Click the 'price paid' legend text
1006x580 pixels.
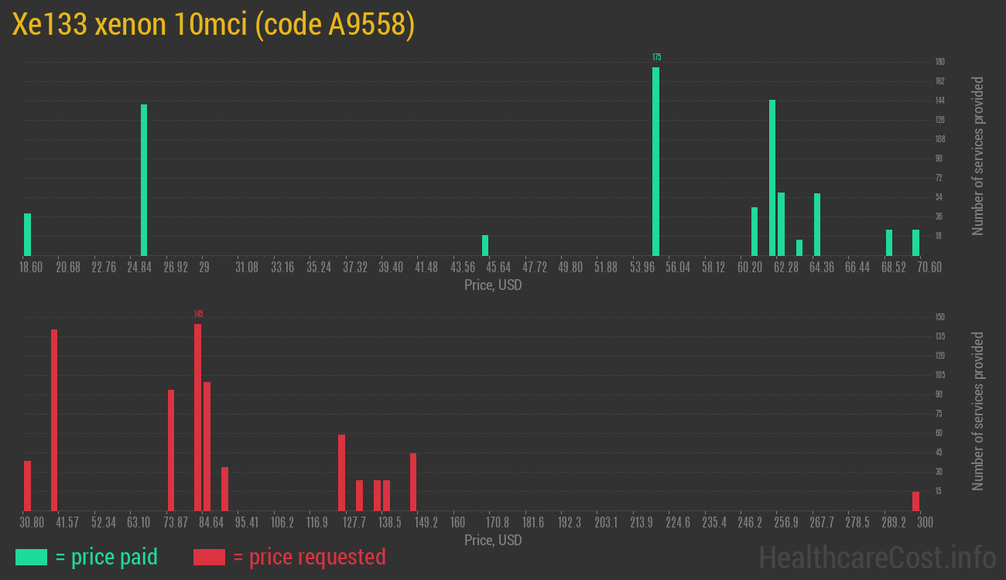tap(107, 557)
